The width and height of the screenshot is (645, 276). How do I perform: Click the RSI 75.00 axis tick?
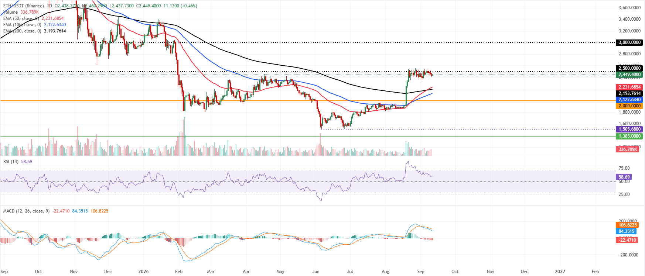[x=624, y=168]
